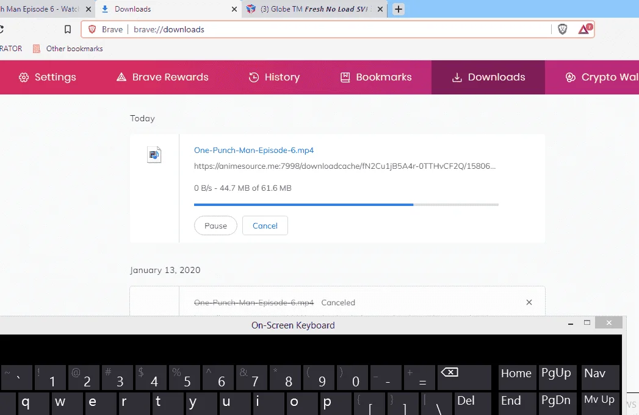Minimize the On-Screen Keyboard window
The image size is (639, 415).
[571, 324]
